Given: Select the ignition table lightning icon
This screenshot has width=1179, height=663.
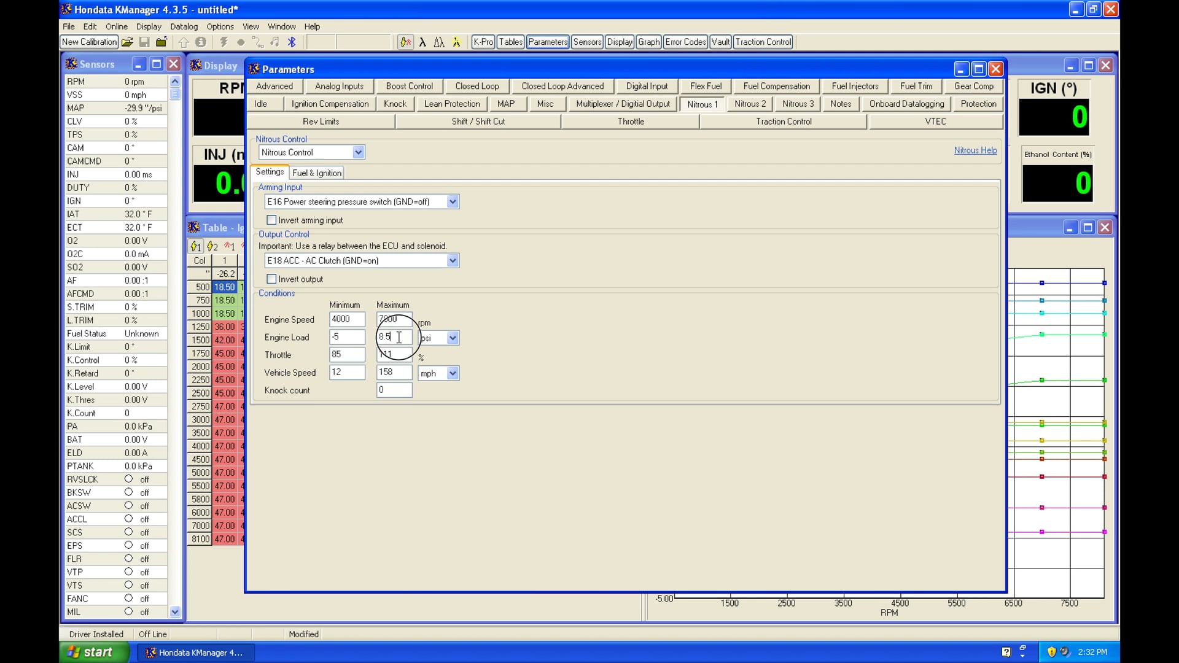Looking at the screenshot, I should tap(195, 246).
